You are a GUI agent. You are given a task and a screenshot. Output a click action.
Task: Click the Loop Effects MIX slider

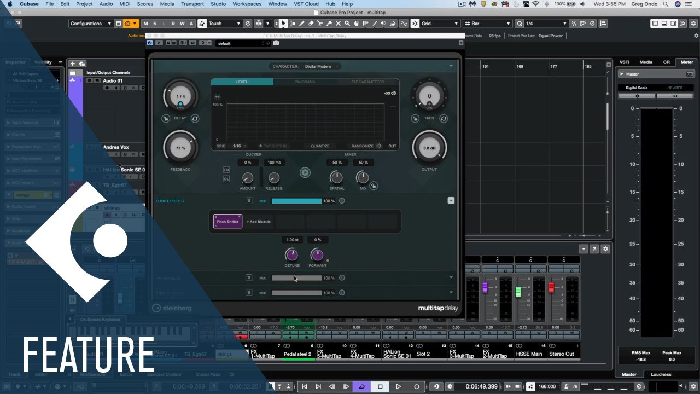pyautogui.click(x=297, y=201)
